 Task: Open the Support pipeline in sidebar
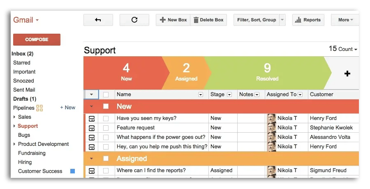pos(28,126)
